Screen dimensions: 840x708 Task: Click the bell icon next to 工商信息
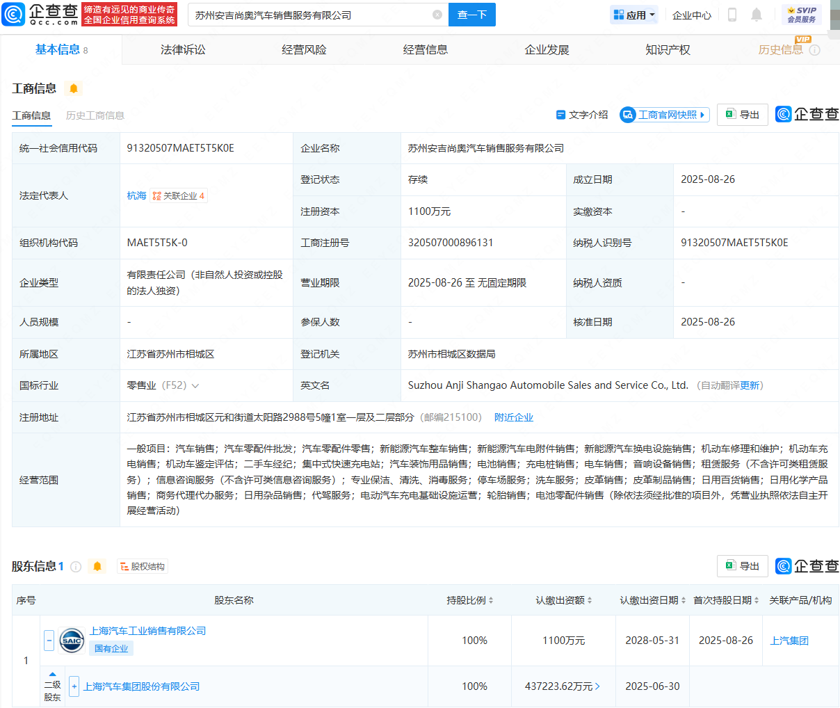click(73, 88)
